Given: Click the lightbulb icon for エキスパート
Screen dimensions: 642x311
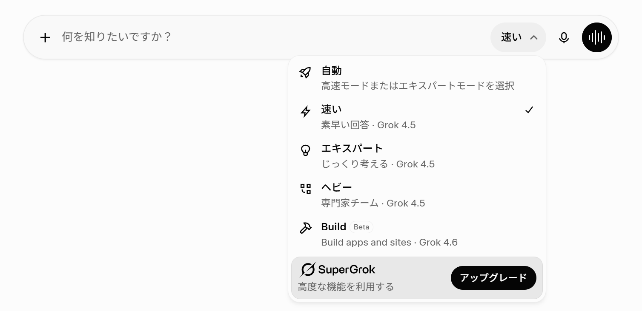Looking at the screenshot, I should point(306,150).
